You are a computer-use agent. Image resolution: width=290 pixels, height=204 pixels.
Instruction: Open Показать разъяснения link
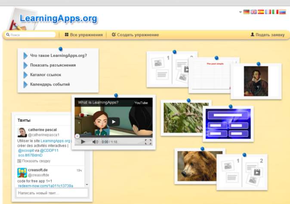point(53,65)
